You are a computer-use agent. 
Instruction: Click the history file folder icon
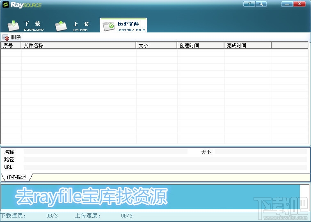coord(109,26)
